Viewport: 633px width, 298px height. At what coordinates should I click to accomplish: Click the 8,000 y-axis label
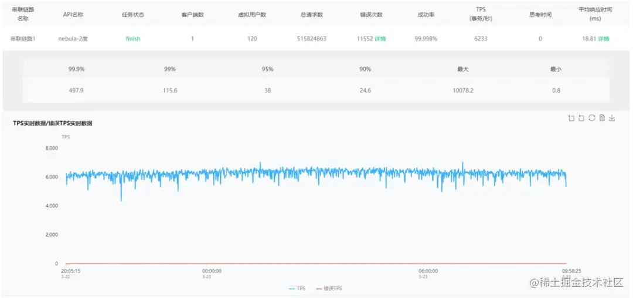(x=51, y=148)
